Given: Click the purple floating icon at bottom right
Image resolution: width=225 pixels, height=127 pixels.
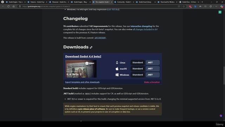Looking at the screenshot, I should click(221, 116).
